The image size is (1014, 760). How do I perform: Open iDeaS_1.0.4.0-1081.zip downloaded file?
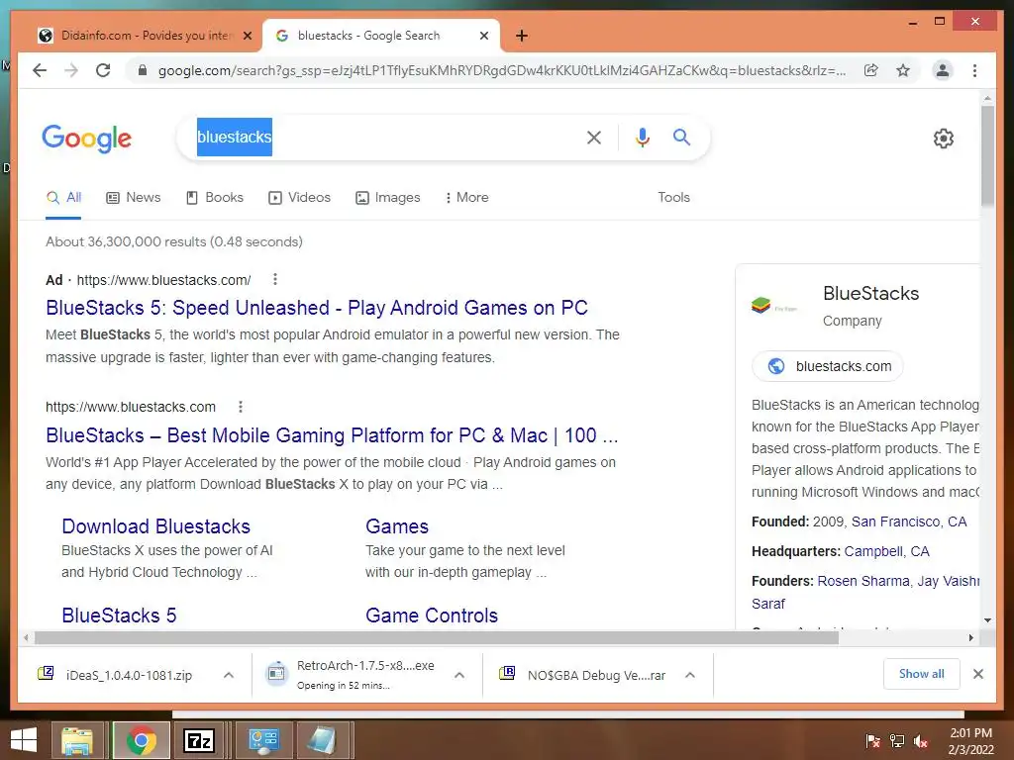(129, 675)
